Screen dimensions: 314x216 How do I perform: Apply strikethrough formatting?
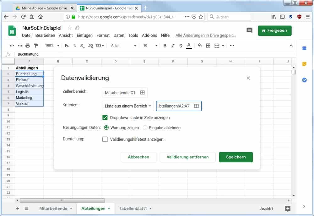point(181,46)
